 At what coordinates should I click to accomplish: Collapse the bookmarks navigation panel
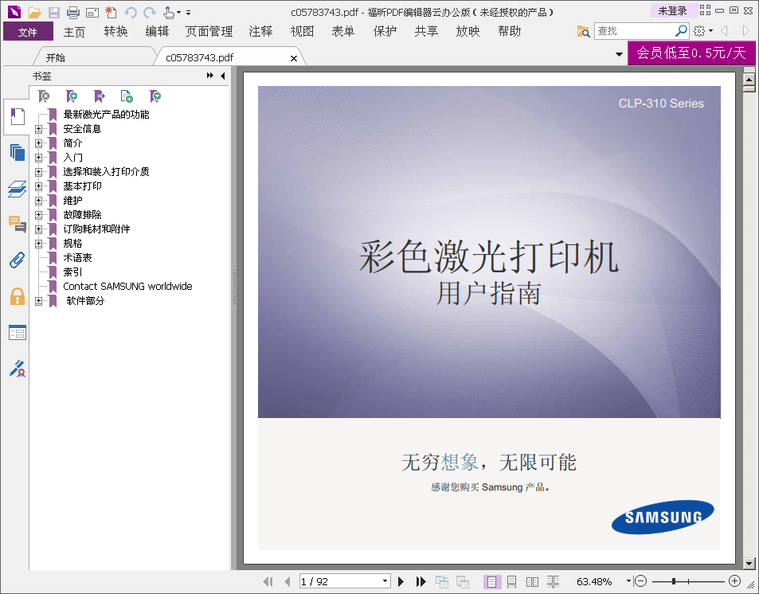click(x=223, y=76)
